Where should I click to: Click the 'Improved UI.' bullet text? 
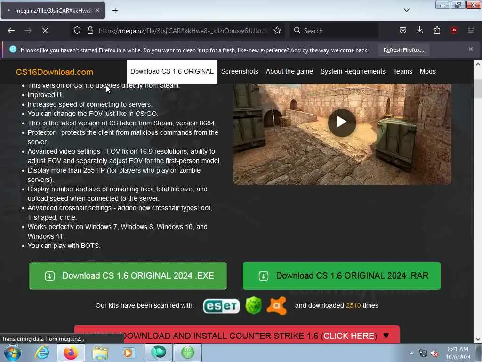(46, 95)
